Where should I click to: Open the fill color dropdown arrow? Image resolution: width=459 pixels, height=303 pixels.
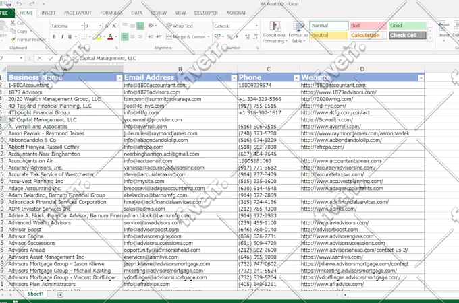point(104,37)
